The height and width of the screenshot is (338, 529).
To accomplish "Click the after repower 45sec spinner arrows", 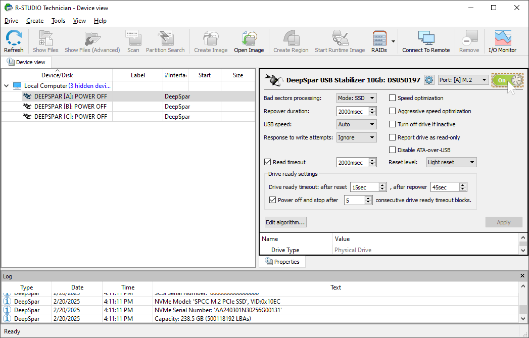I will [463, 187].
